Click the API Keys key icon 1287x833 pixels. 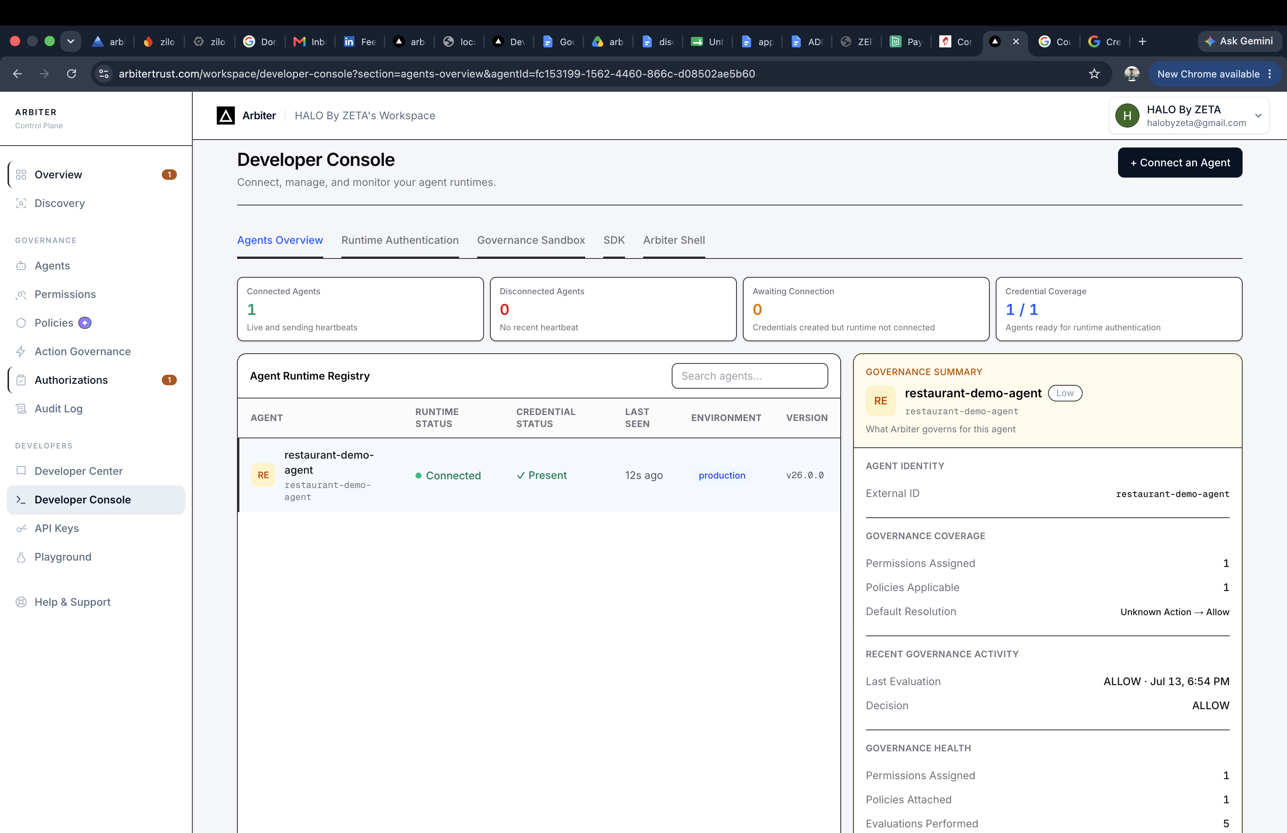click(21, 528)
